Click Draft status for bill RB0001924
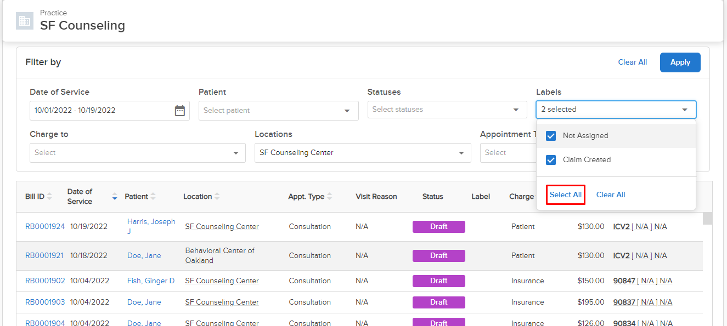The image size is (727, 326). [439, 227]
